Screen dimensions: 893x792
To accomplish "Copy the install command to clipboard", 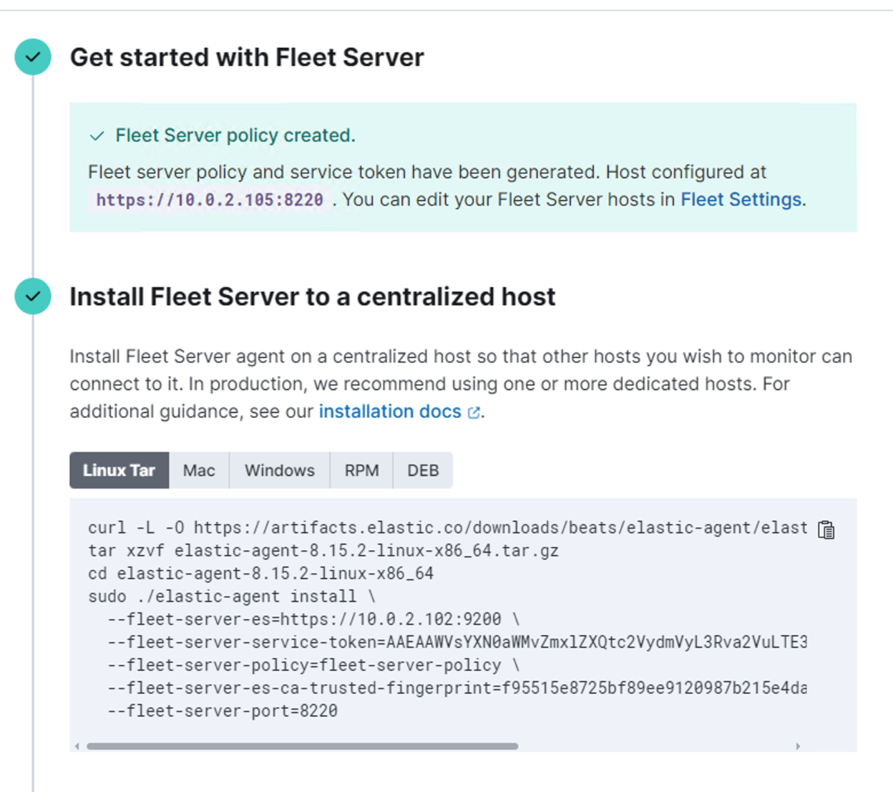I will click(x=826, y=530).
